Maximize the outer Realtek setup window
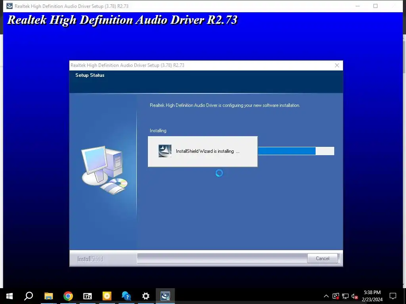This screenshot has height=304, width=406. tap(375, 6)
